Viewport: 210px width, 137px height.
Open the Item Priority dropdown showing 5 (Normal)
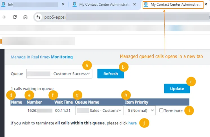(141, 111)
